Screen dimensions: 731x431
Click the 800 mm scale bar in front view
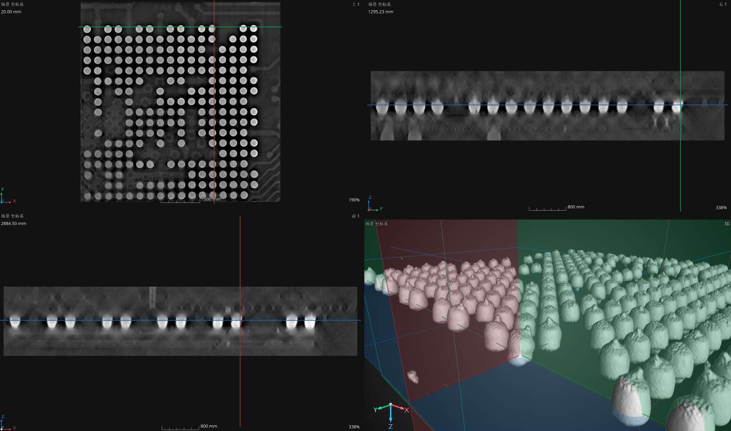189,427
